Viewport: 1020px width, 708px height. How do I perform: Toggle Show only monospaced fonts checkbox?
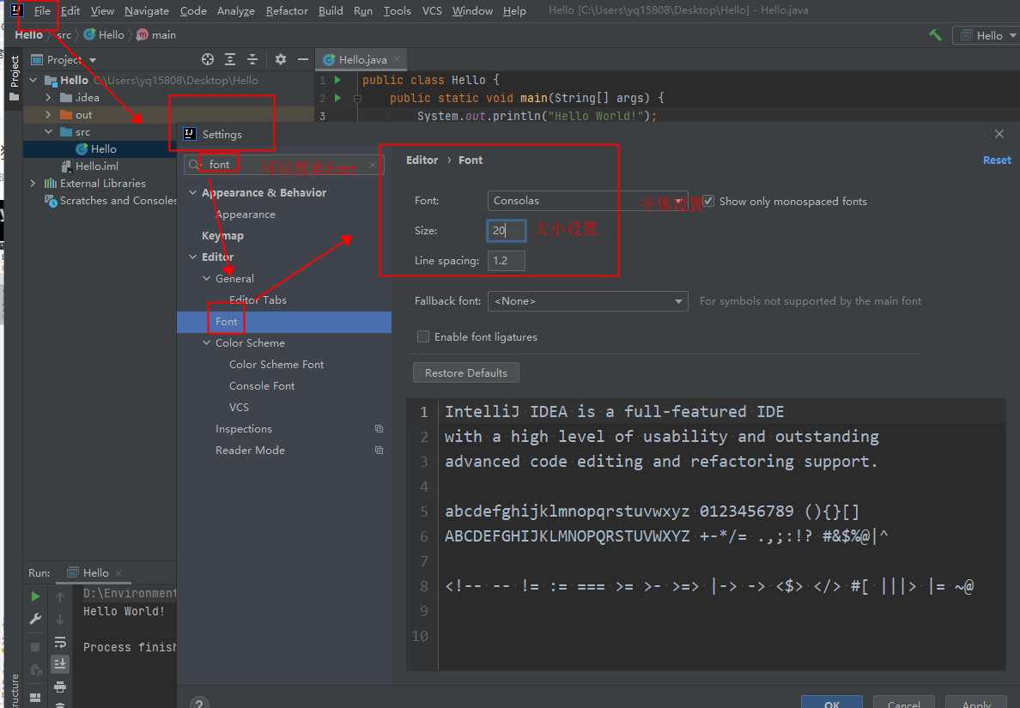708,201
